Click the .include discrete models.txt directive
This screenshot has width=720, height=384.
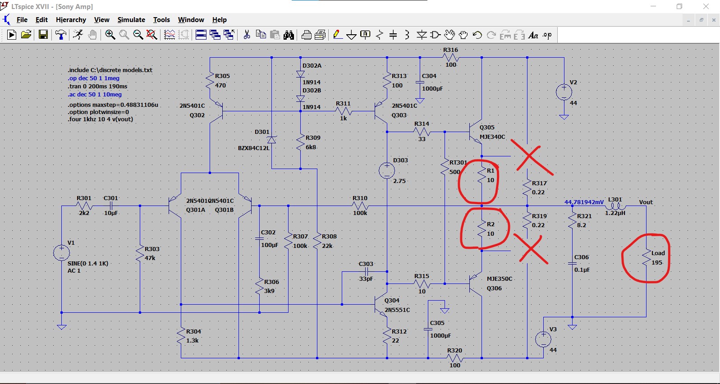(110, 70)
